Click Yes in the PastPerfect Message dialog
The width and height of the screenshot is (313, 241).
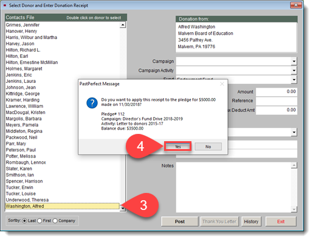click(x=177, y=147)
